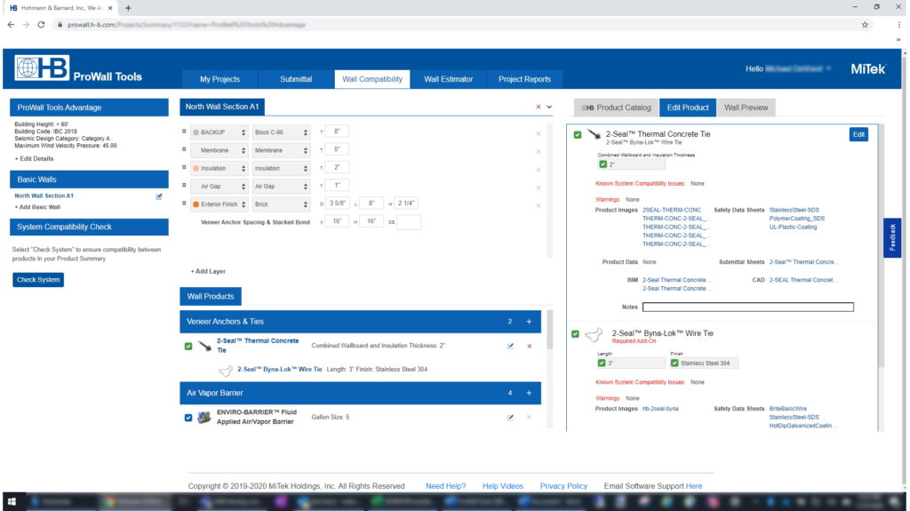Click the drag handle of the Air Gap row
910x511 pixels.
point(184,186)
